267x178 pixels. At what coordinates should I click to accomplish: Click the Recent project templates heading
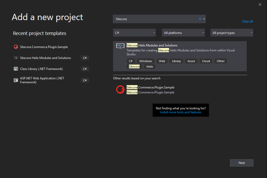40,33
